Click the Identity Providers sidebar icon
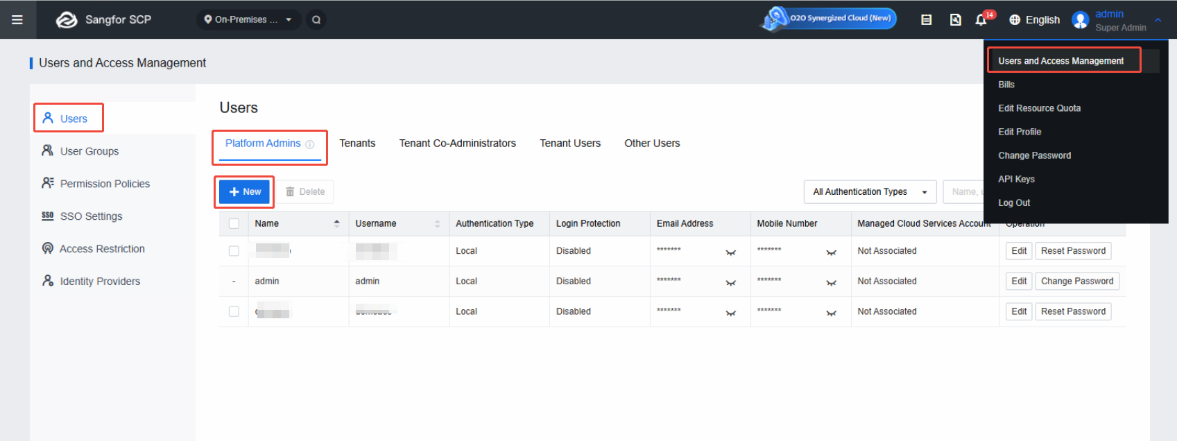This screenshot has height=441, width=1177. click(x=48, y=281)
